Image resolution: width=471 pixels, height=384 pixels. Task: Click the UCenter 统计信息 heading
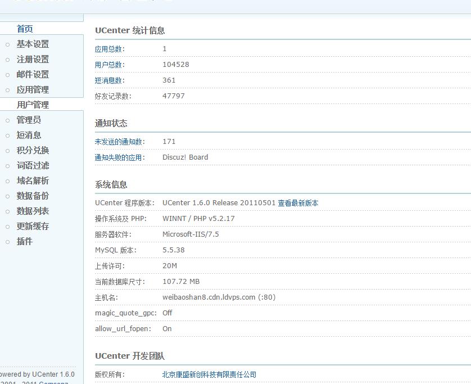point(130,30)
